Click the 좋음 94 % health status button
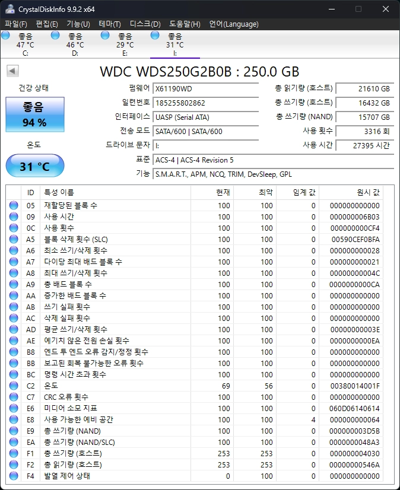The height and width of the screenshot is (490, 400). pyautogui.click(x=34, y=114)
